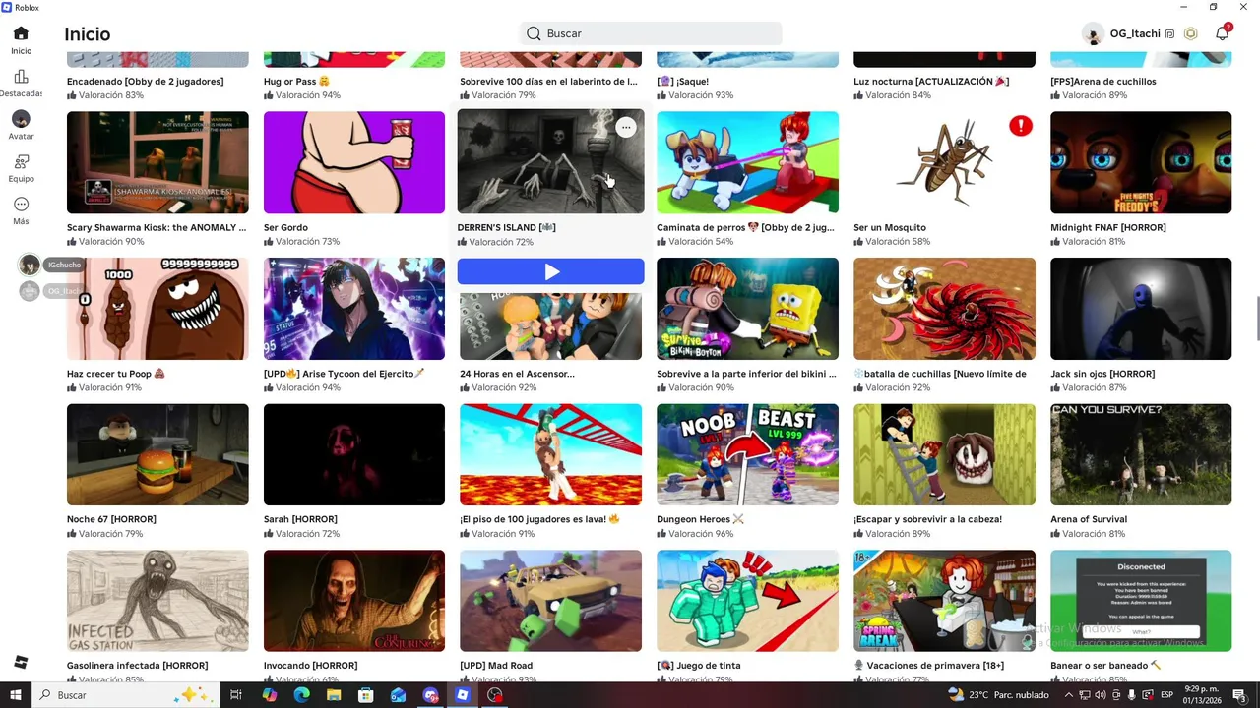The image size is (1260, 708).
Task: Click the Hug or Pass title
Action: coord(296,82)
